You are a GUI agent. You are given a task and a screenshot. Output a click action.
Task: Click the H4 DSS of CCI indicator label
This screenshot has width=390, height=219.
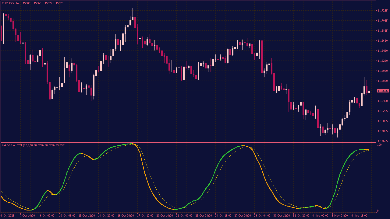click(30, 145)
